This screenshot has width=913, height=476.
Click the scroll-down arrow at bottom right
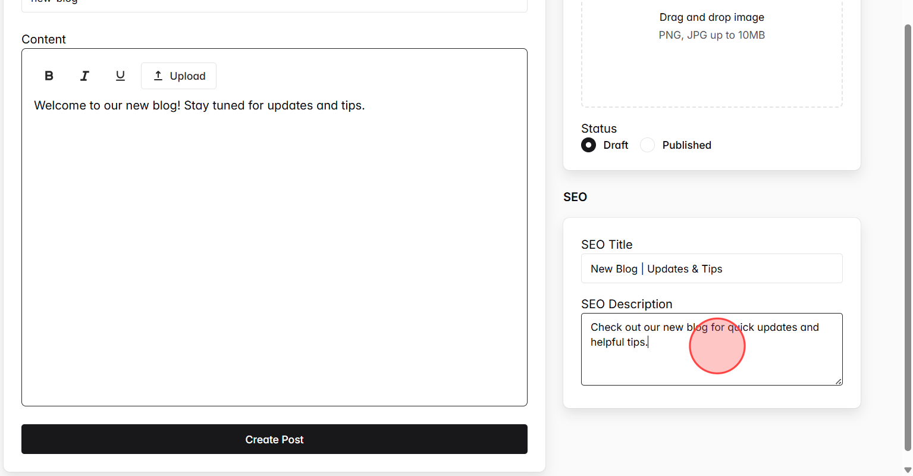pyautogui.click(x=908, y=470)
